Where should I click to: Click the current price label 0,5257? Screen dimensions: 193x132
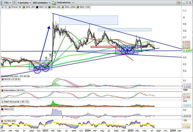(188, 51)
